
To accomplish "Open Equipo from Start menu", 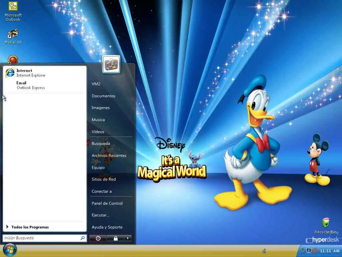I will [98, 168].
